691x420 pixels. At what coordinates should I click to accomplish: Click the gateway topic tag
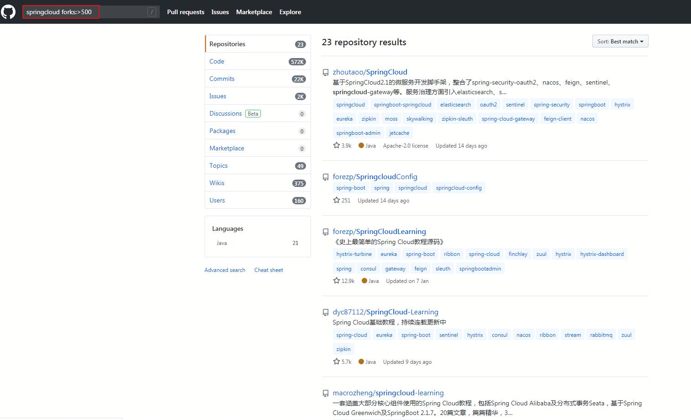(395, 269)
